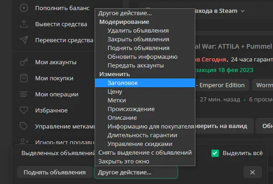Screen dimensions: 273x184
Task: Select Обновить информацию option
Action: [145, 56]
